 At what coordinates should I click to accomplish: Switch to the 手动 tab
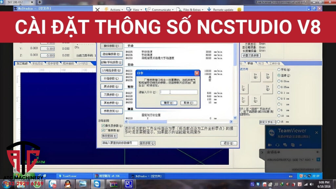click(x=250, y=63)
